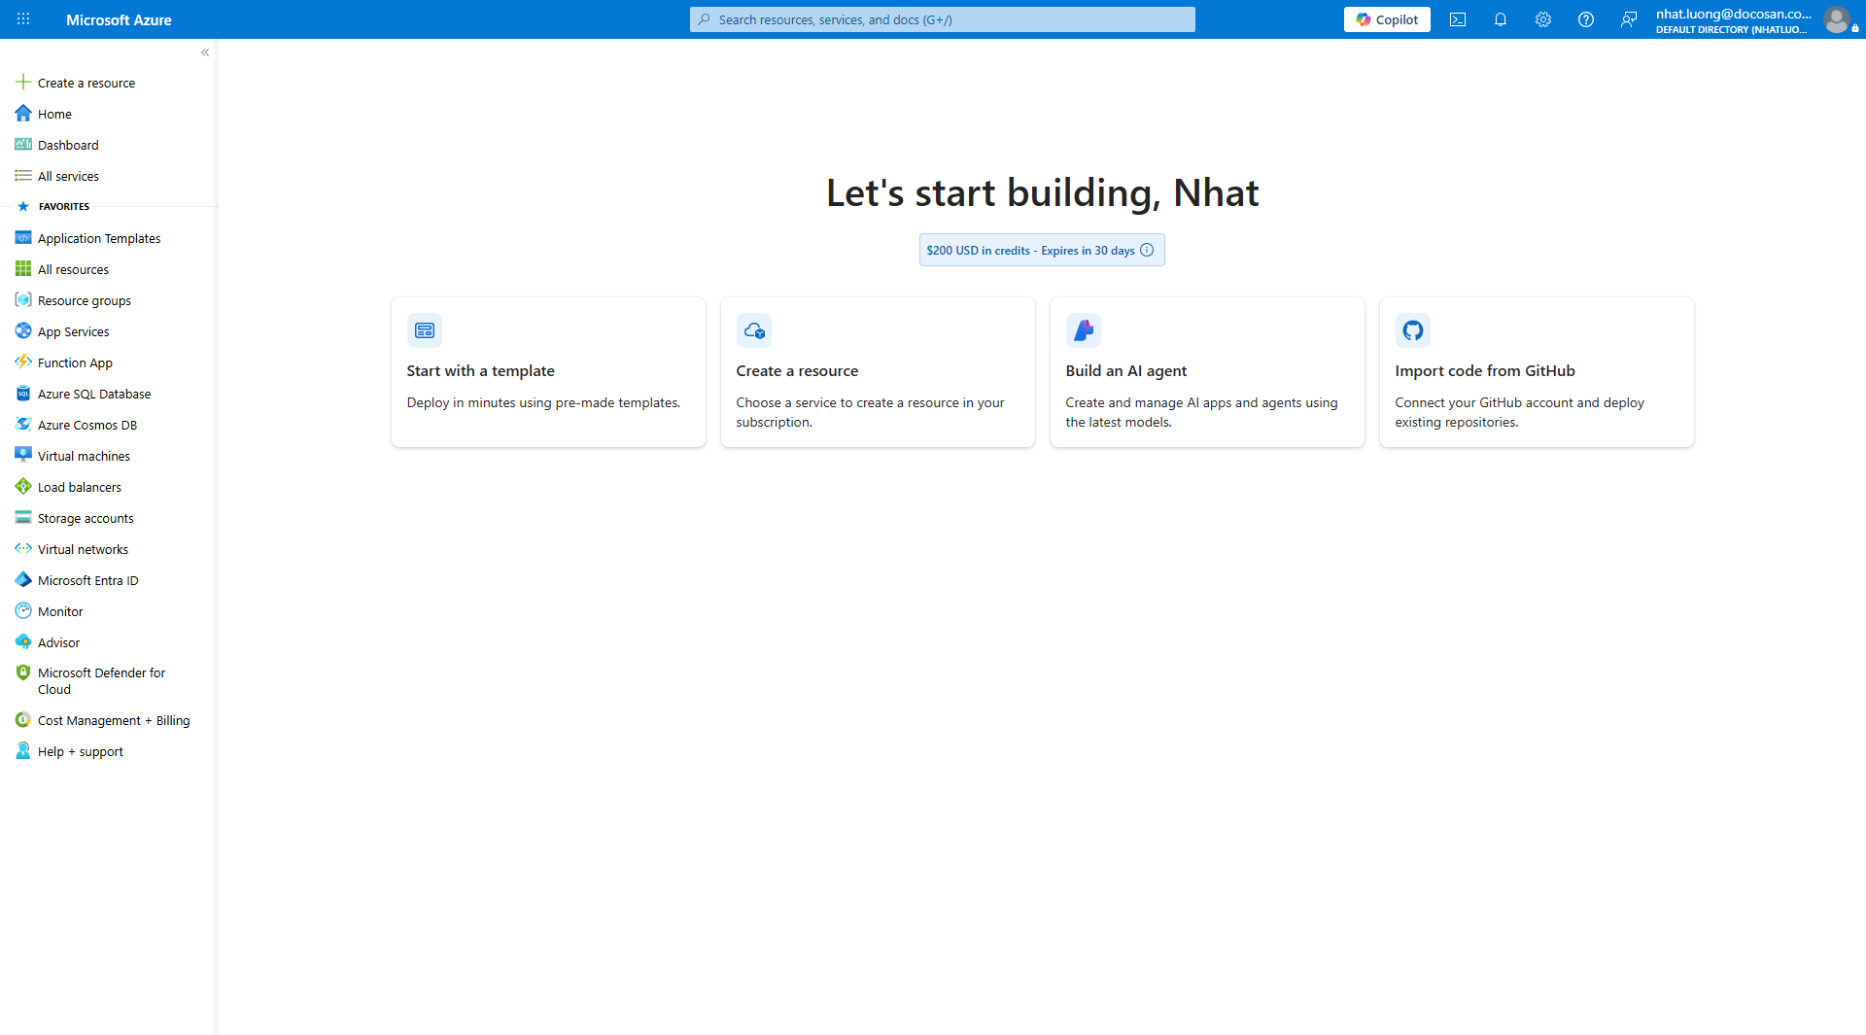Click the All resources grid icon
Image resolution: width=1866 pixels, height=1035 pixels.
point(23,269)
